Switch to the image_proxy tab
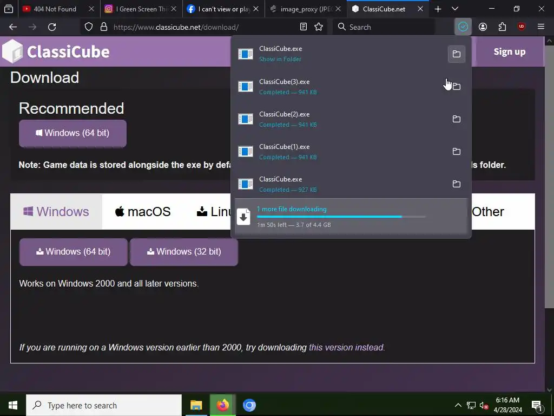This screenshot has width=554, height=416. pos(306,9)
